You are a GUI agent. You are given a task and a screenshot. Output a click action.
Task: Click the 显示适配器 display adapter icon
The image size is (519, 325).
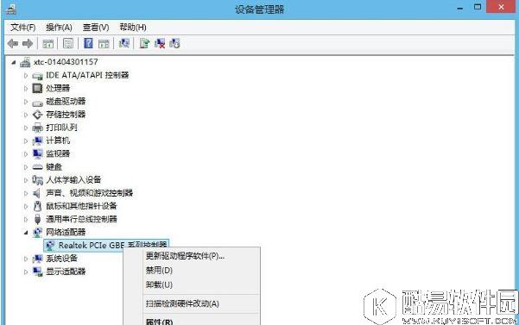click(x=37, y=272)
